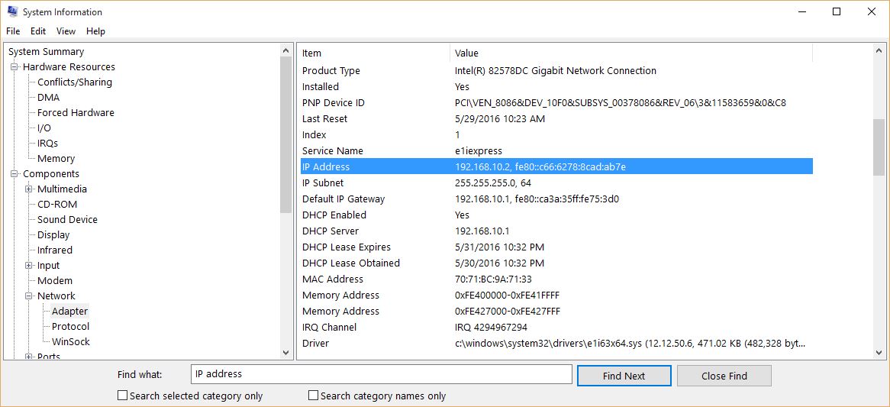Select the IP Subnet row

coord(556,183)
